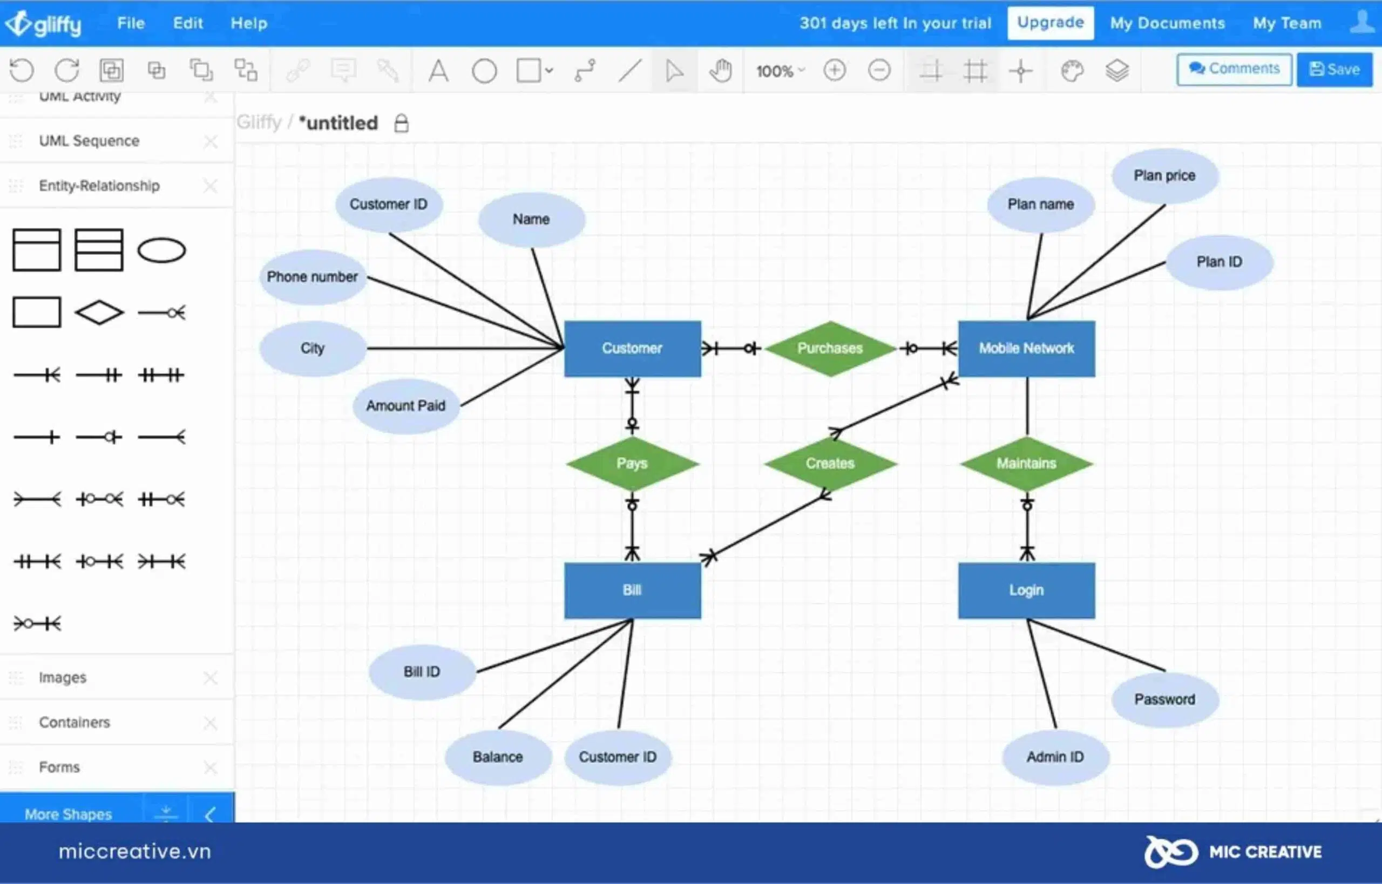The width and height of the screenshot is (1382, 884).
Task: Expand the Forms shape library
Action: (x=59, y=767)
